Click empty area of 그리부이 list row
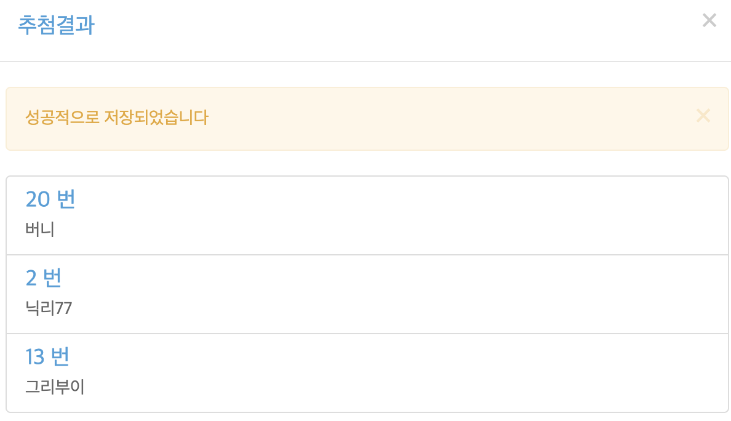This screenshot has width=731, height=421. point(396,373)
